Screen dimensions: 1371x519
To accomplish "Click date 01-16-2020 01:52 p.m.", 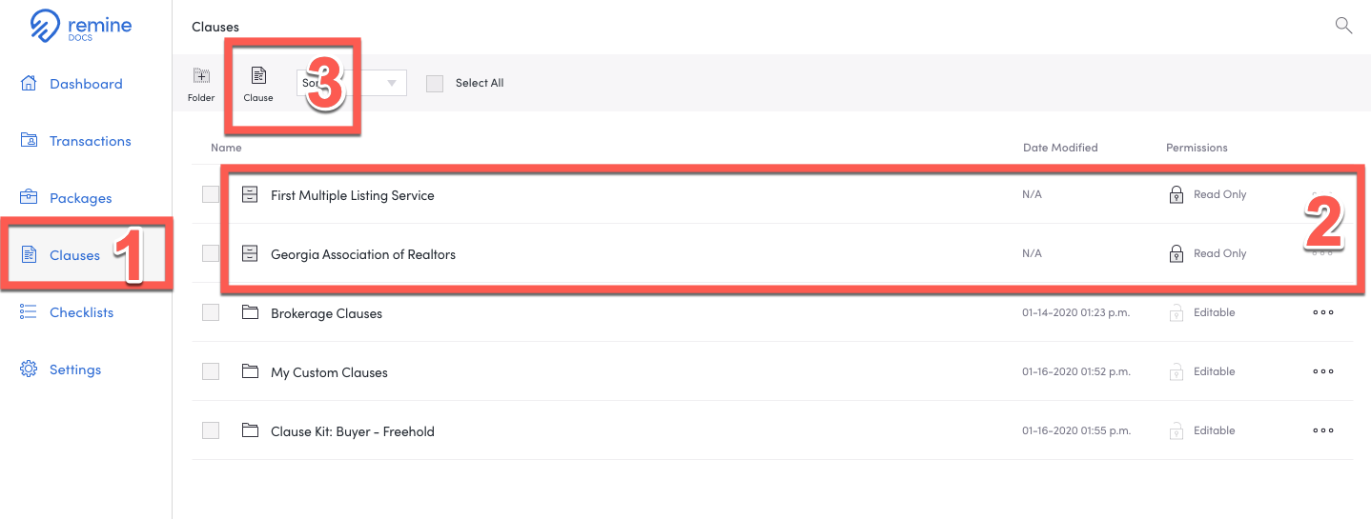I will (x=1076, y=371).
